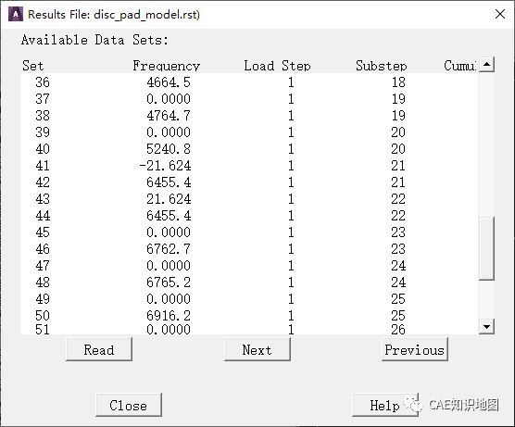Click the scrollbar down arrow
Screen dimensions: 515x427
487,327
